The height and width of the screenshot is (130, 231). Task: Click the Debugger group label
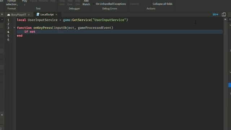click(x=74, y=9)
